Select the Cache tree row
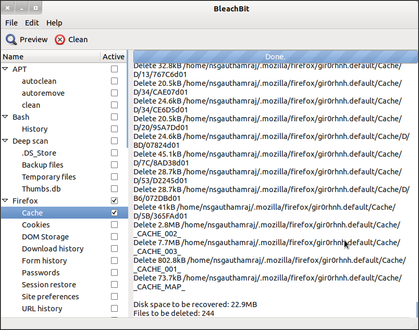This screenshot has height=330, width=419. pos(64,212)
